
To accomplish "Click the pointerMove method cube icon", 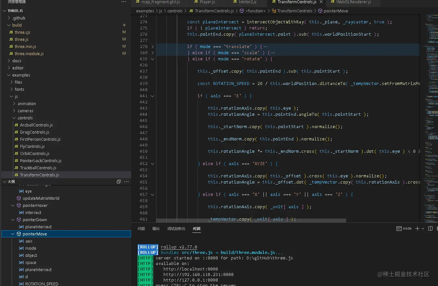I will [19, 234].
